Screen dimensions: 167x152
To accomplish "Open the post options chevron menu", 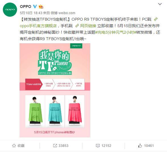I will 160,4.
